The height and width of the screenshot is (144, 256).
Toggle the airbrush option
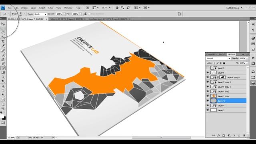click(x=85, y=14)
